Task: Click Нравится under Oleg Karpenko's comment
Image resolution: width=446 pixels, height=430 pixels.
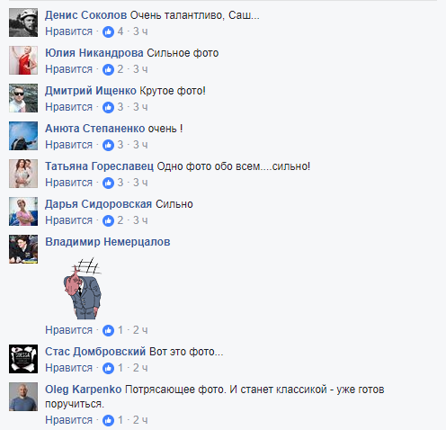Action: tap(68, 420)
